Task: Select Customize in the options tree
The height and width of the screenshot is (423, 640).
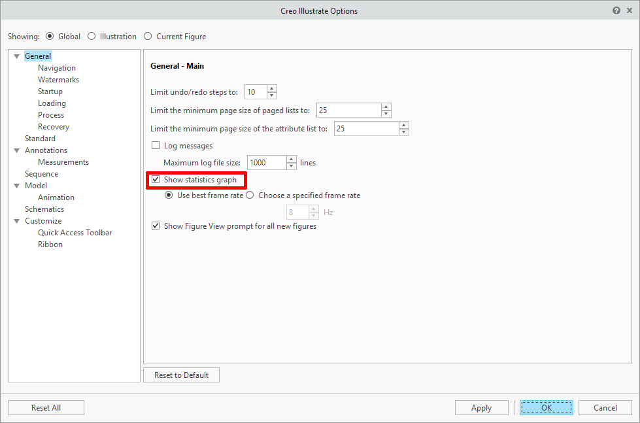Action: point(43,221)
